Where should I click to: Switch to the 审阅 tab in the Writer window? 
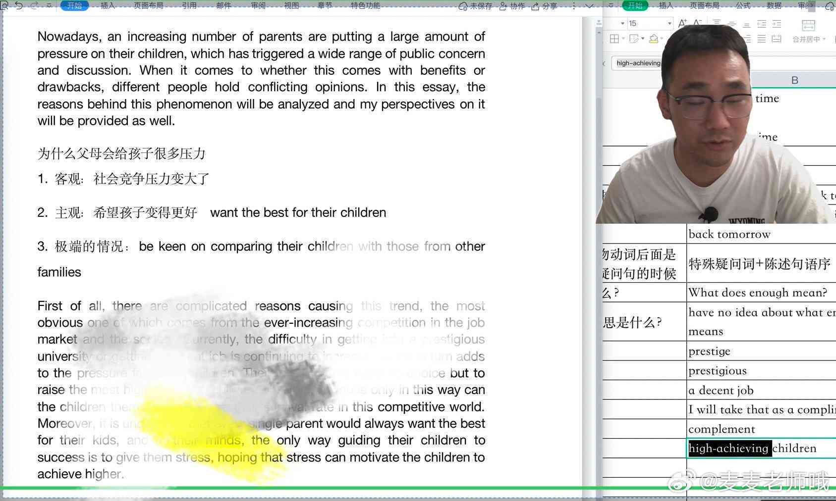click(258, 5)
